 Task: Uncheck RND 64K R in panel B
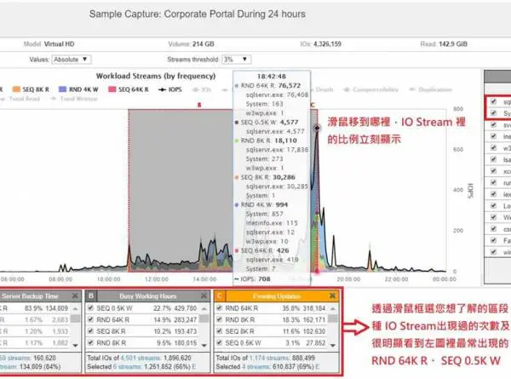pos(91,319)
